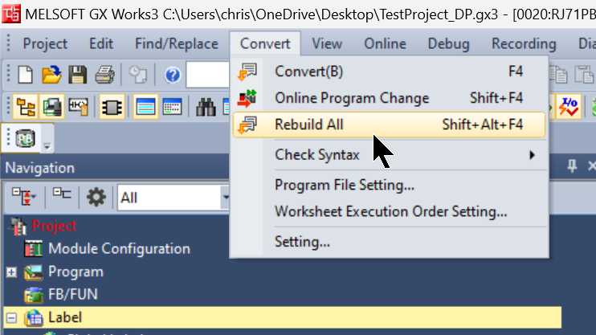
Task: Open Navigation options gear icon
Action: click(x=96, y=197)
